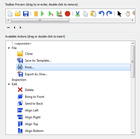140x139 pixels.
Task: Collapse the File tree category
Action: 9,48
